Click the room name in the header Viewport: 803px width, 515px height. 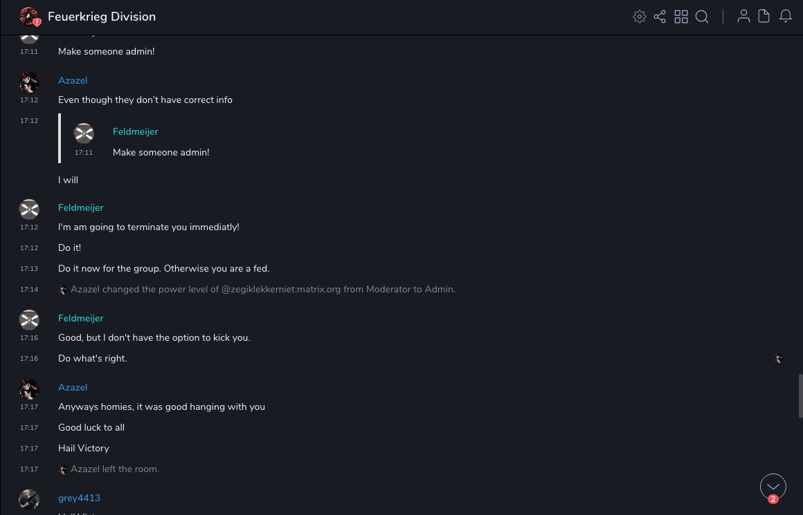point(102,17)
